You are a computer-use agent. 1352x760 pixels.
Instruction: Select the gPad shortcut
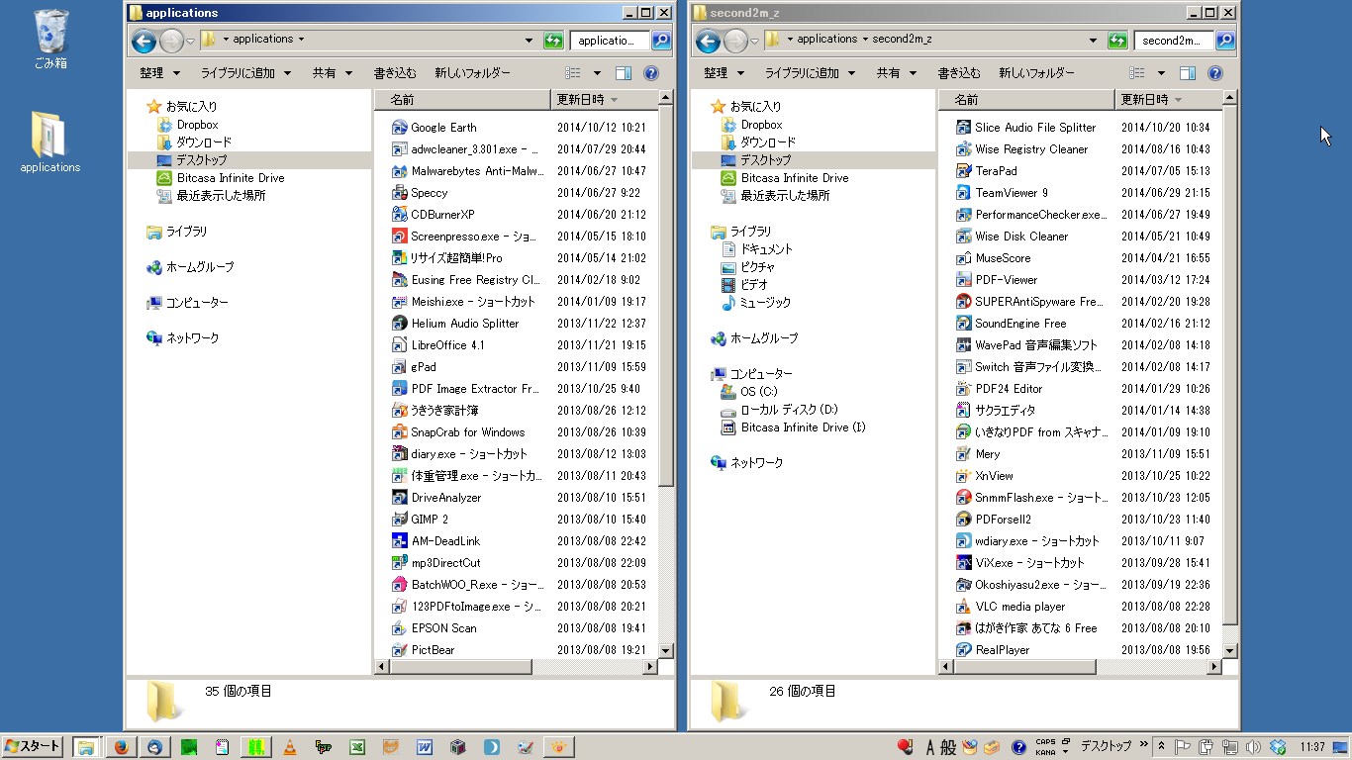[x=414, y=367]
